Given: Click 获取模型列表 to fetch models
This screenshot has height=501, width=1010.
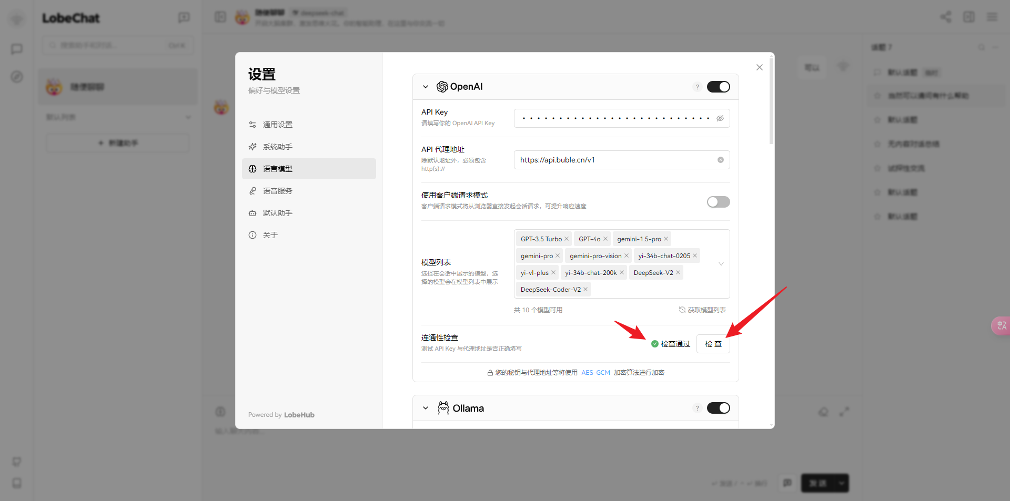Looking at the screenshot, I should point(702,310).
